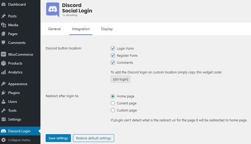Click the Discord Login controller icon
The width and height of the screenshot is (251, 144).
coord(4,131)
